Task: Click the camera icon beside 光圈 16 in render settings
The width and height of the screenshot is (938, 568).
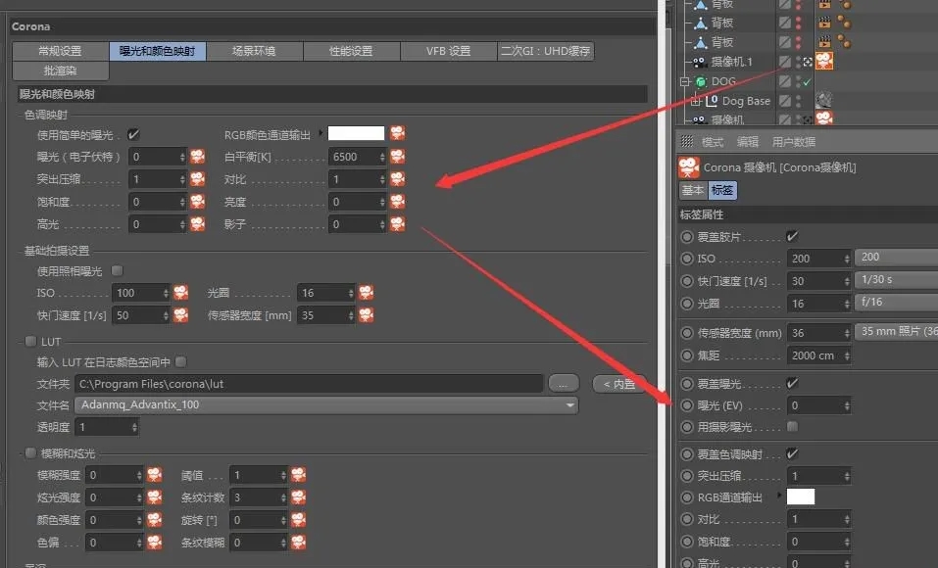Action: point(367,293)
